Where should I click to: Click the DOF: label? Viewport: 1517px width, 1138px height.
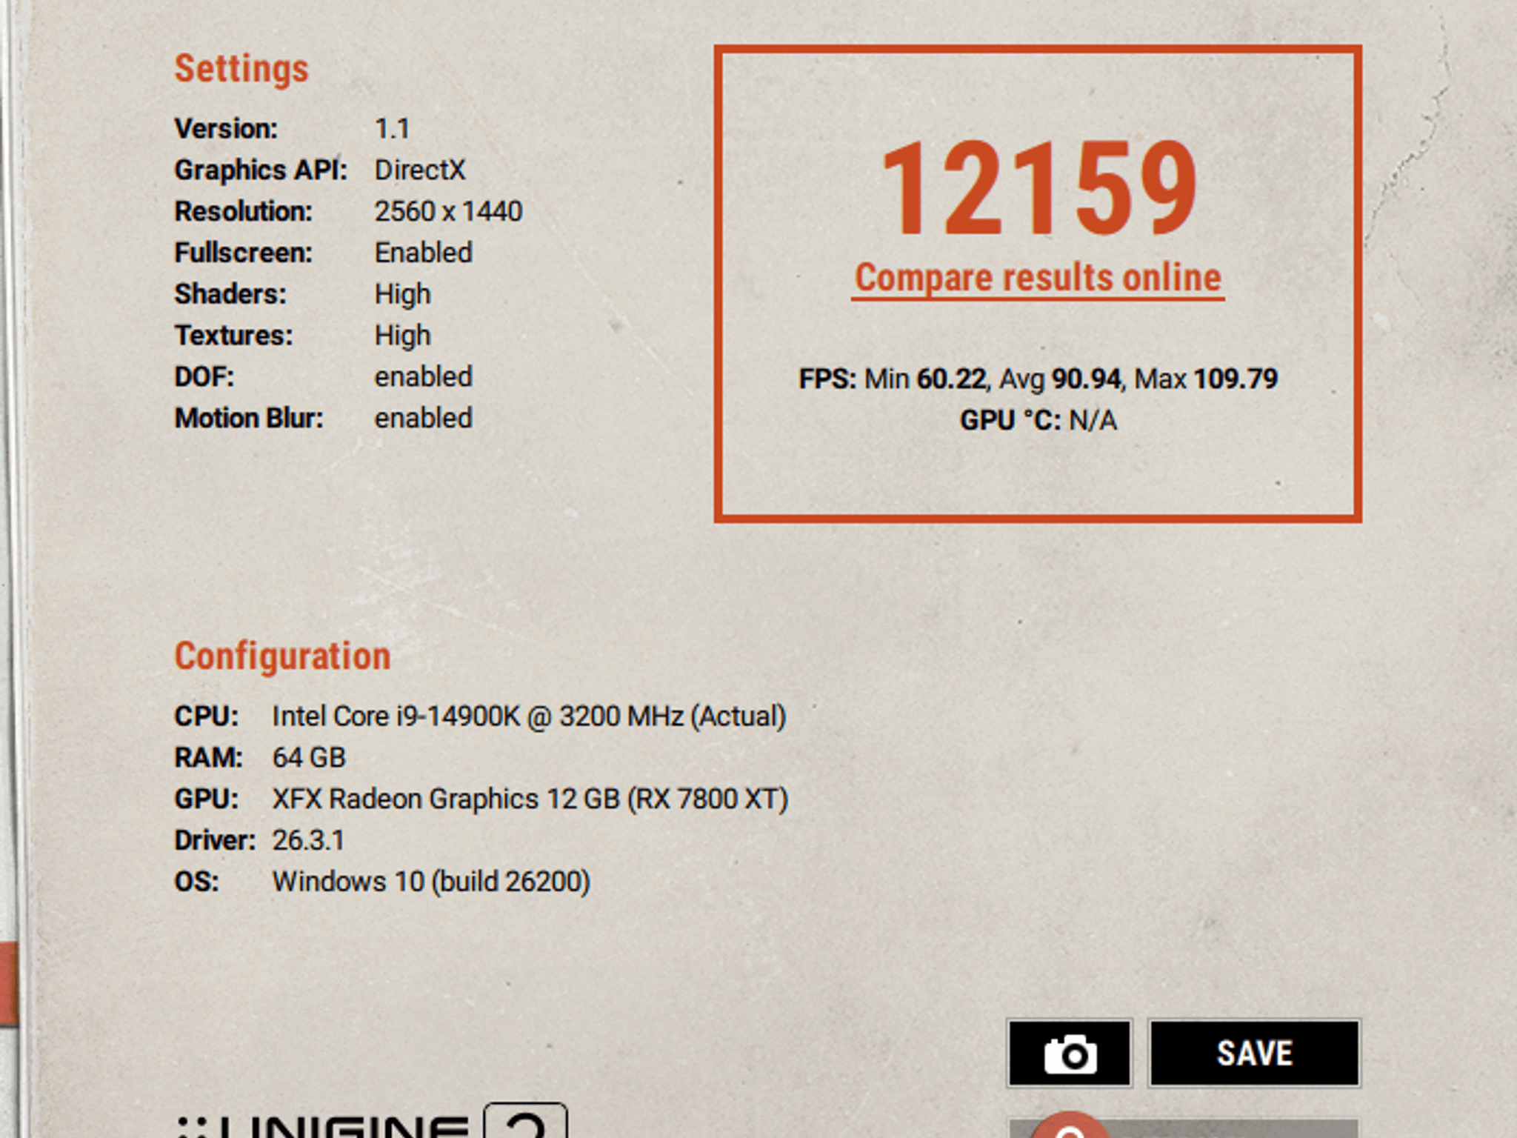[x=204, y=377]
